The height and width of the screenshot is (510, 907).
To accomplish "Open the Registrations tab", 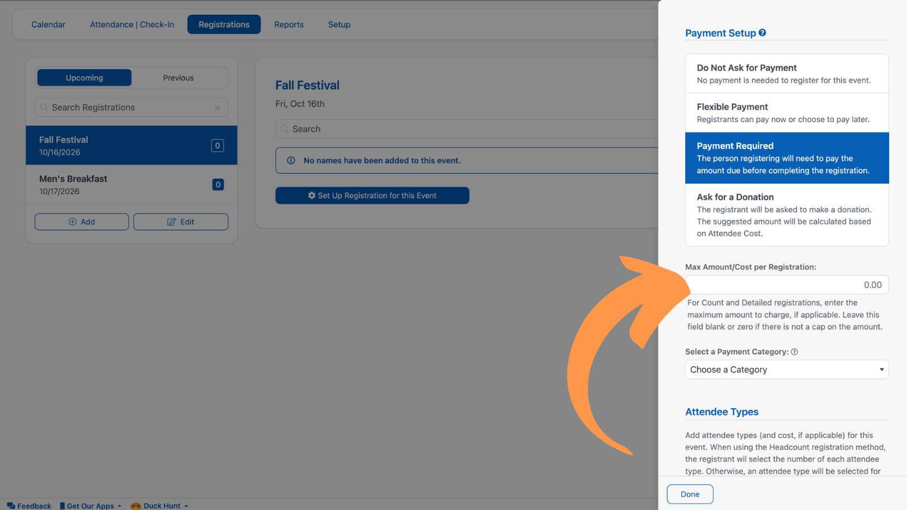I will click(x=224, y=24).
